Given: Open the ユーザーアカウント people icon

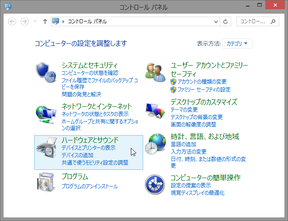Looking at the screenshot, I should point(155,73).
